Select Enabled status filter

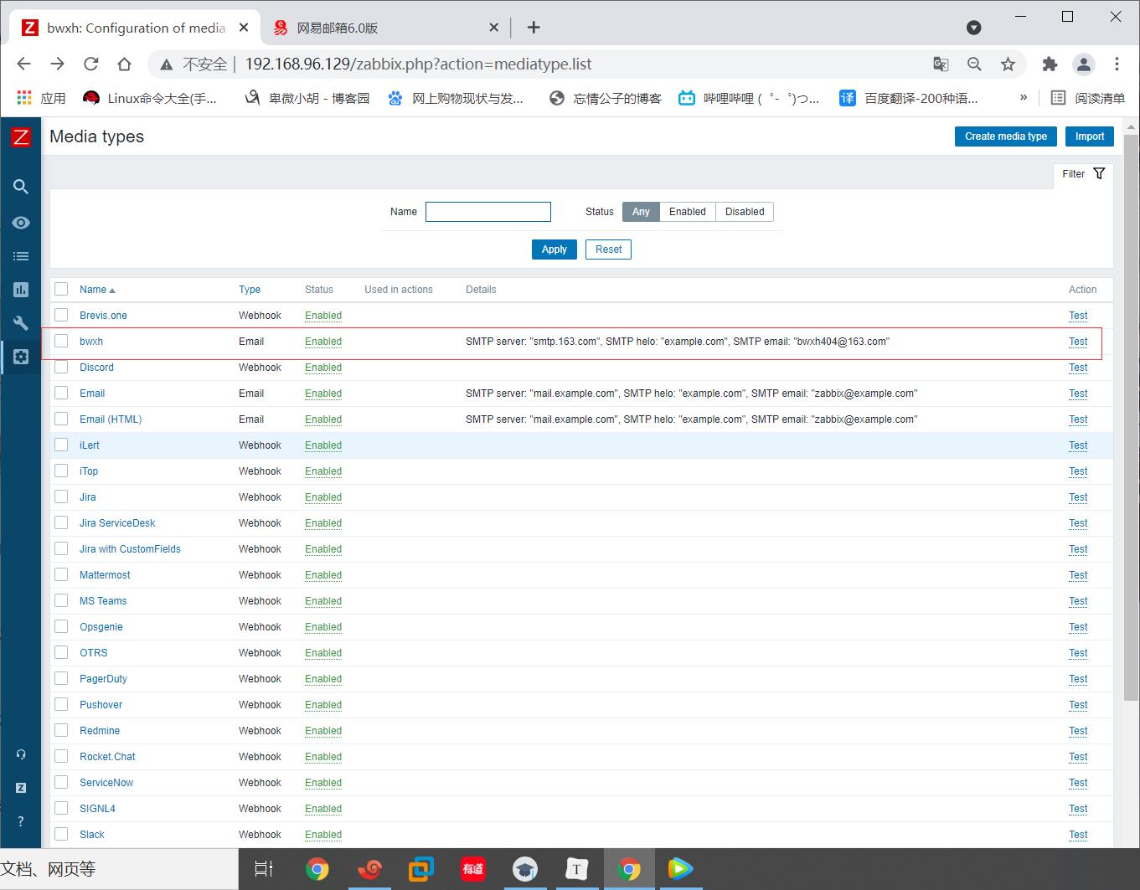(688, 212)
